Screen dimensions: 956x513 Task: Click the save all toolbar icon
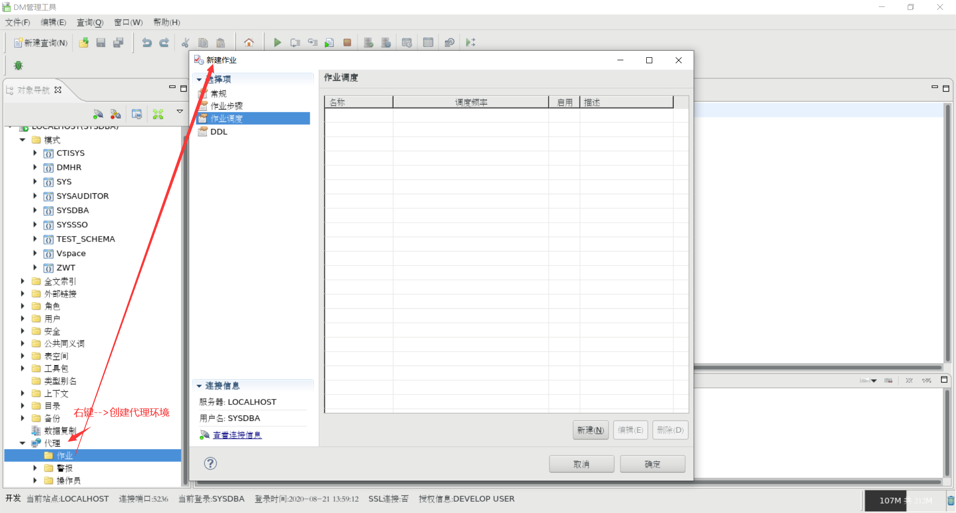tap(119, 43)
